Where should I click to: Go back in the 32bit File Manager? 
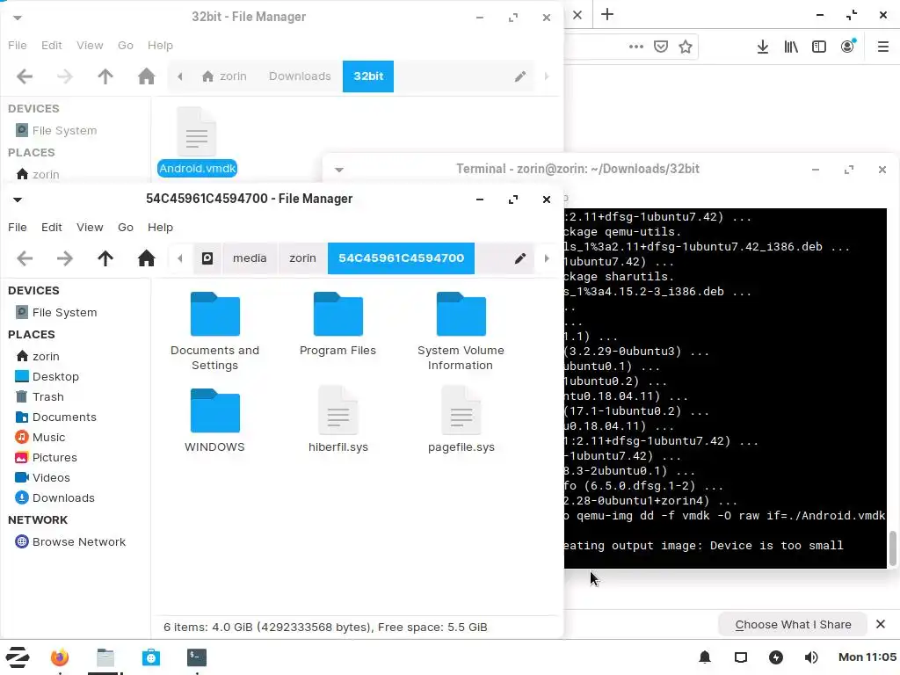tap(25, 76)
